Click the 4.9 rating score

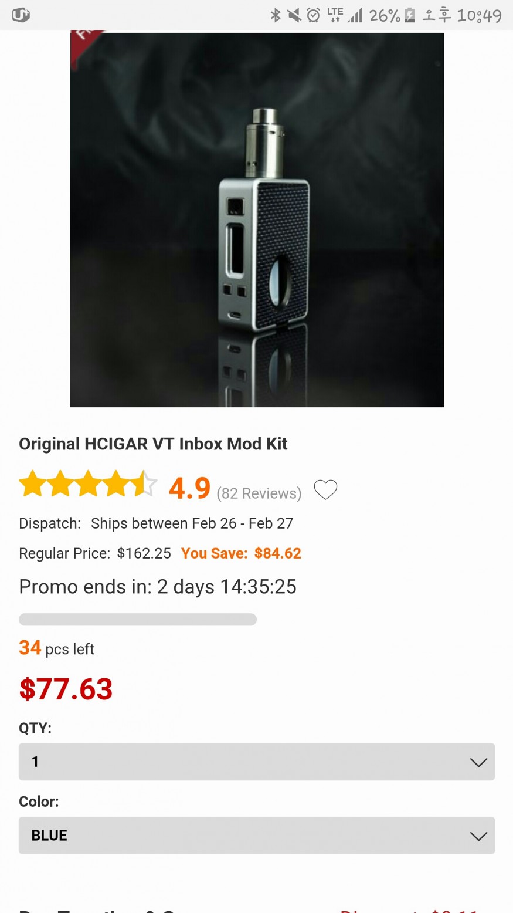tap(189, 488)
